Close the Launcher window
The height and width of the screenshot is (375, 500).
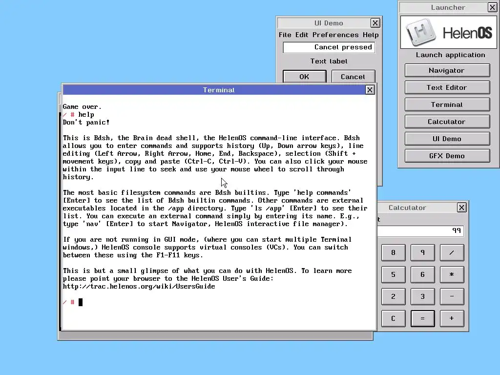click(x=492, y=7)
